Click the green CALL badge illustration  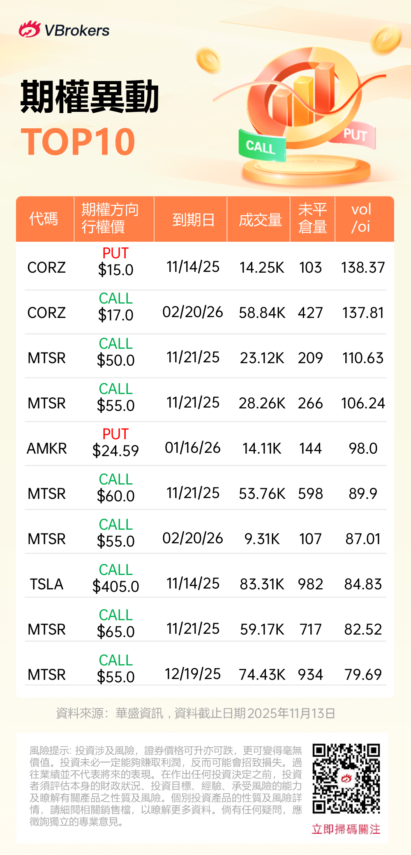[262, 146]
